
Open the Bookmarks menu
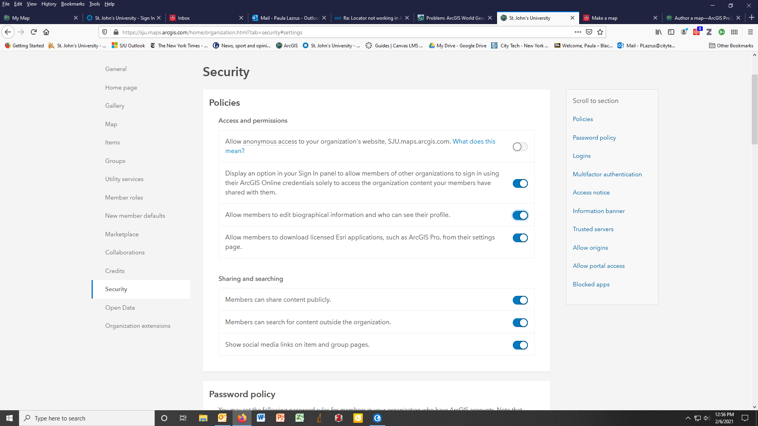[x=73, y=4]
